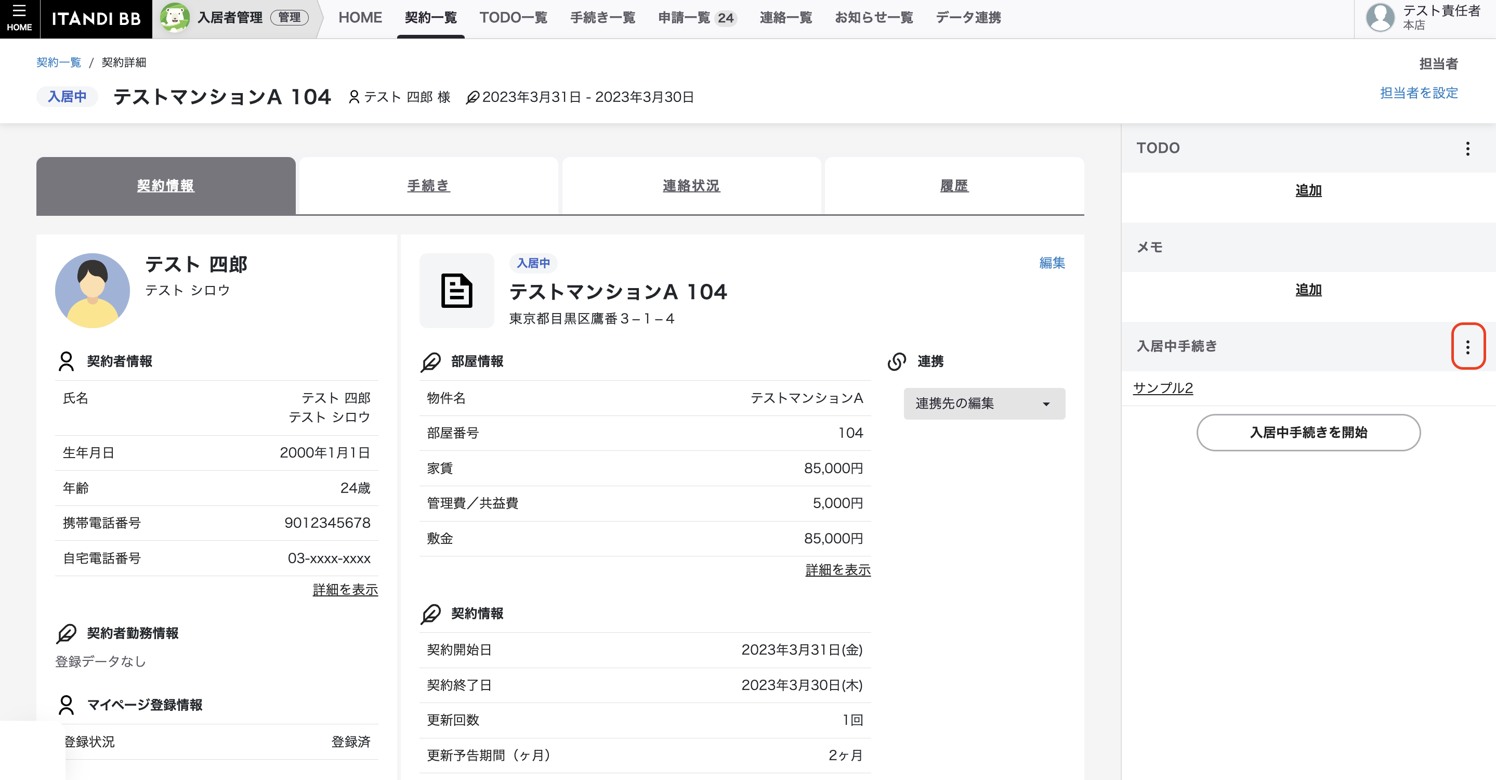Go to HOME in the top navigation

(x=360, y=18)
